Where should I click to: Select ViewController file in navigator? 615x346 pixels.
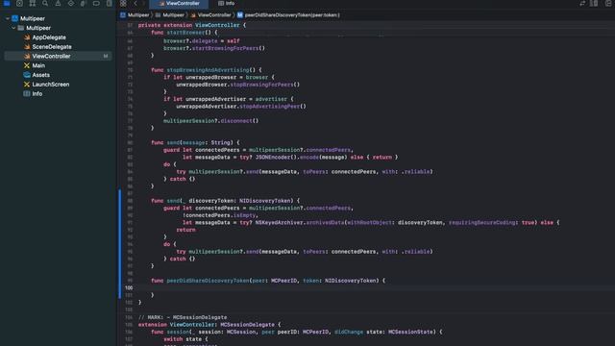[58, 56]
